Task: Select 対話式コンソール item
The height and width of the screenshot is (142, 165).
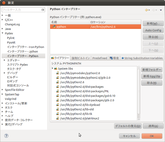Action: 18,85
